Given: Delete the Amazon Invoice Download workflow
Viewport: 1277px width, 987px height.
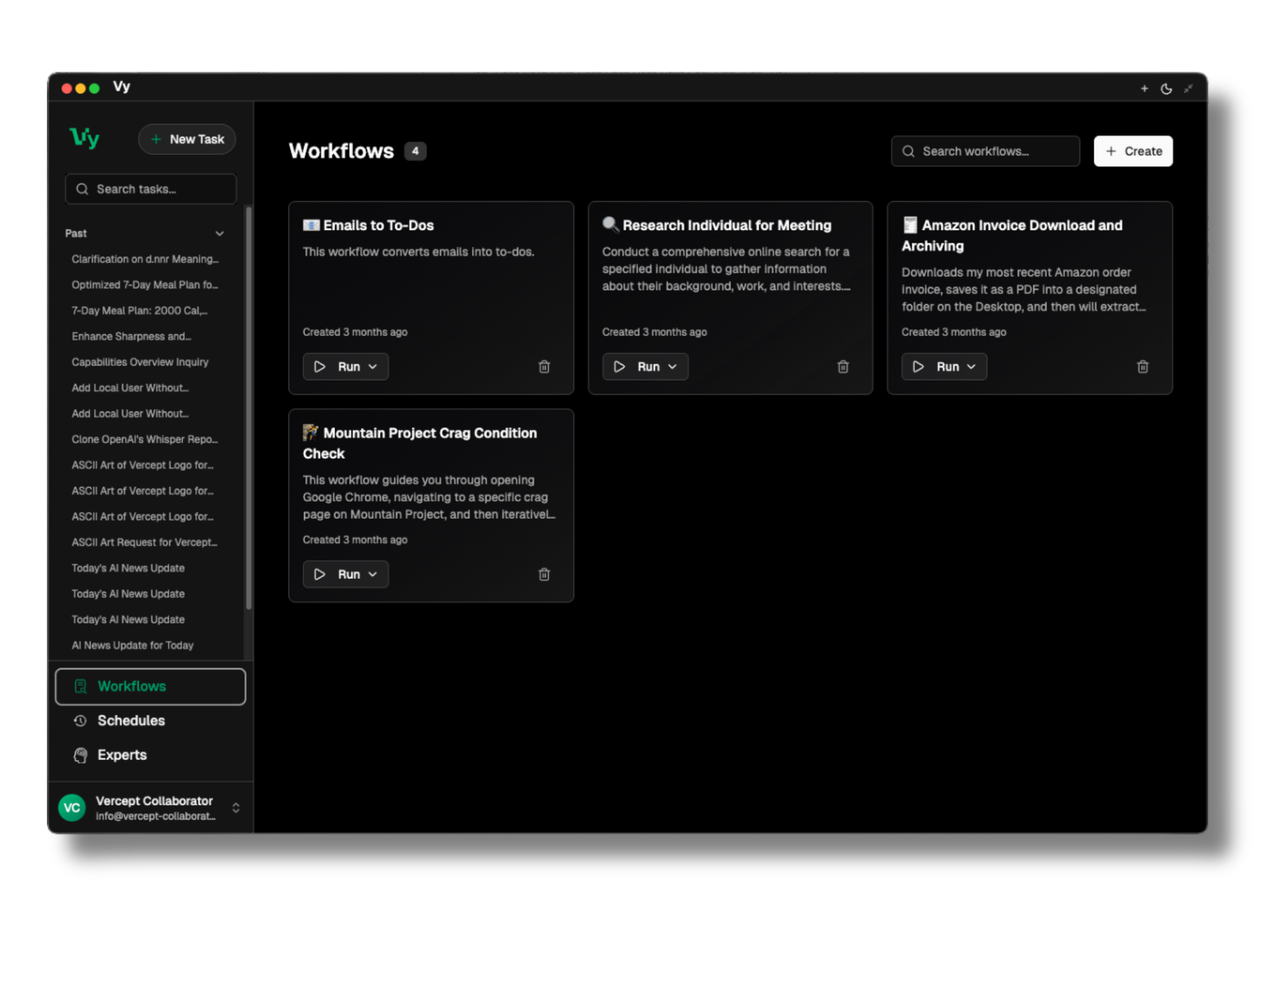Looking at the screenshot, I should tap(1142, 367).
